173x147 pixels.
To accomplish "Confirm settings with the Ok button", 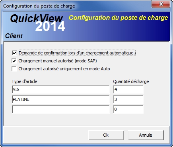I will click(x=106, y=135).
